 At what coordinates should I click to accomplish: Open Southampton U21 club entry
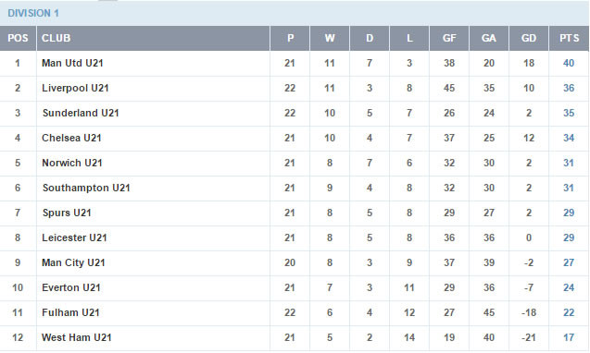pyautogui.click(x=86, y=188)
